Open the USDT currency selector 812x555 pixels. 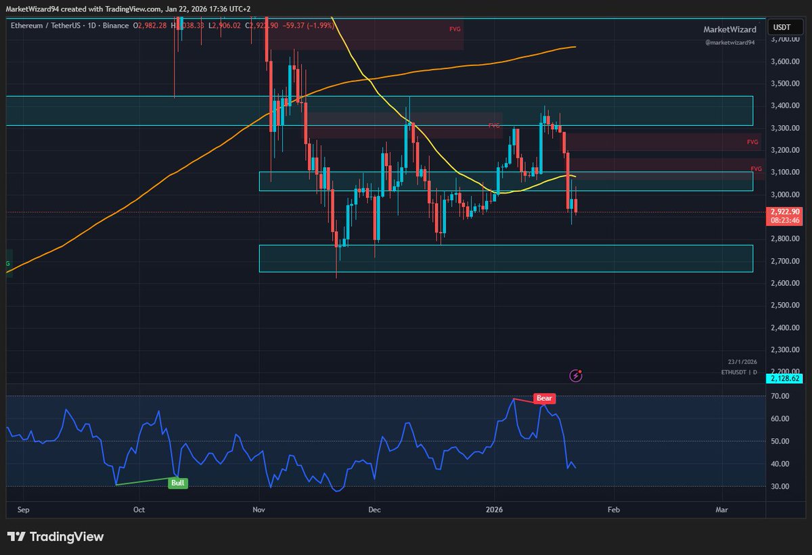(x=785, y=27)
